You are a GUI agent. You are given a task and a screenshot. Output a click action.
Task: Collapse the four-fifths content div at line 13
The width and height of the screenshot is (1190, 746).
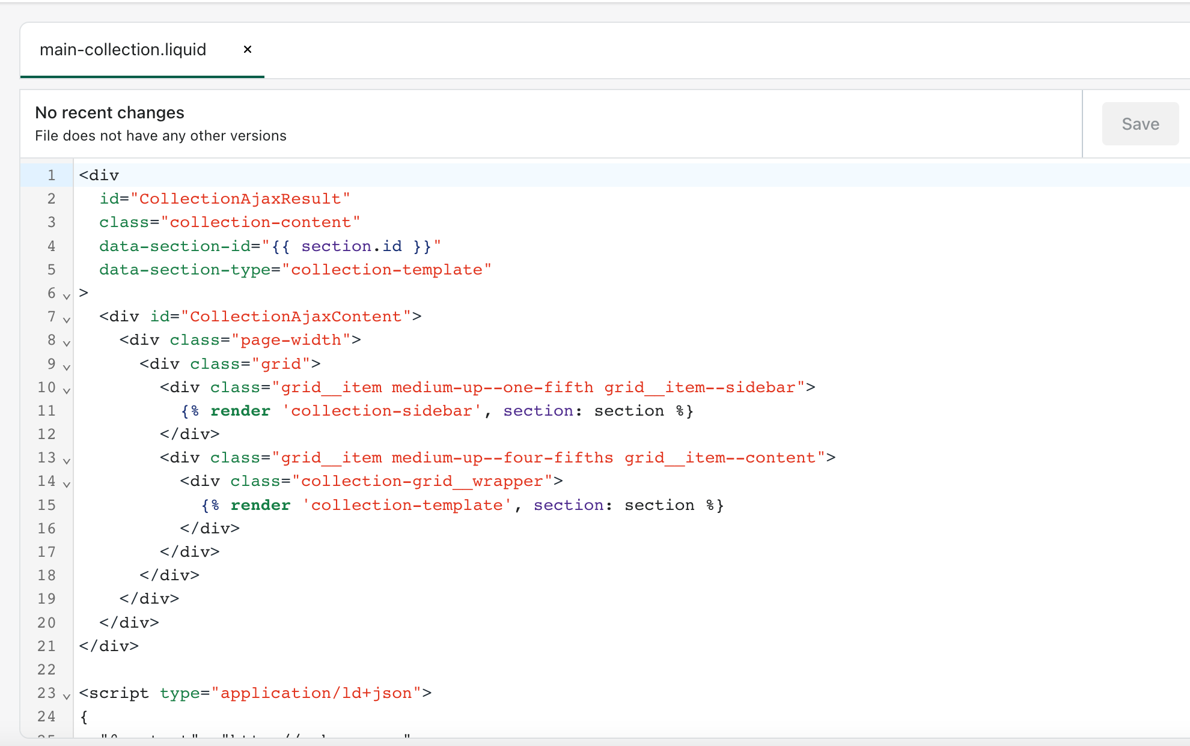[67, 460]
